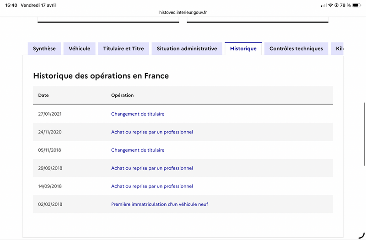Image resolution: width=366 pixels, height=240 pixels.
Task: Select the Historique tab
Action: click(x=243, y=48)
